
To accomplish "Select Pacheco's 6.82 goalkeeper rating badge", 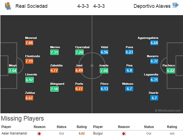I will point(171,70).
